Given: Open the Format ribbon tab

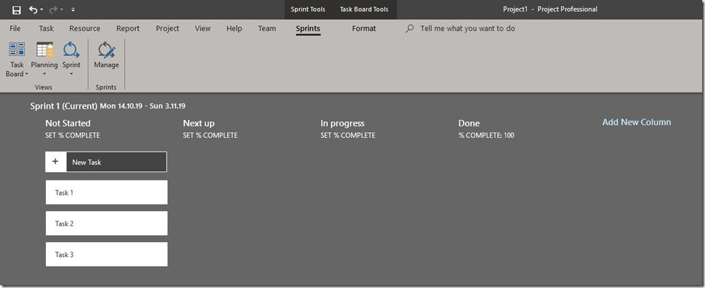Looking at the screenshot, I should point(363,29).
